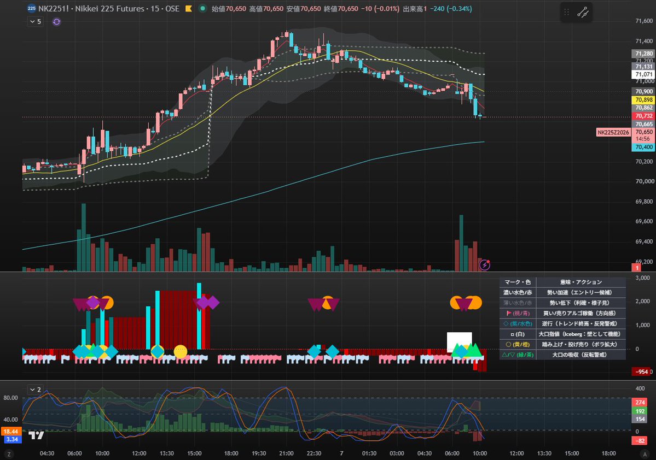This screenshot has height=460, width=656.
Task: Select the trend line drawing tool
Action: (x=583, y=13)
